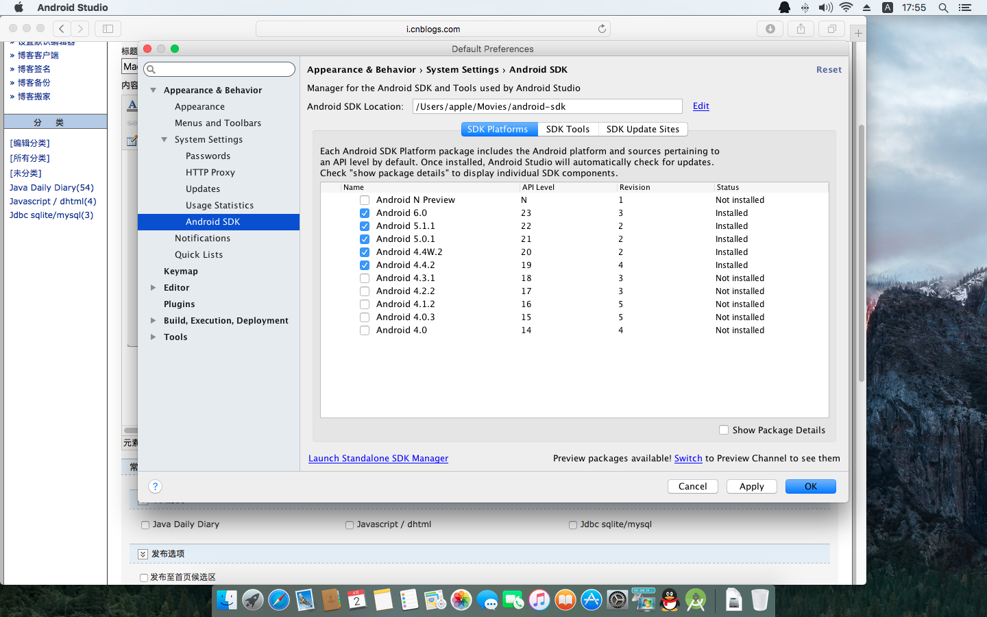Toggle Safari sidebar icon

108,29
